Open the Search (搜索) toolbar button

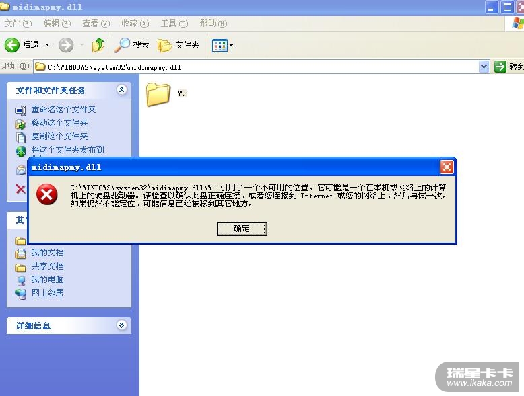(131, 44)
